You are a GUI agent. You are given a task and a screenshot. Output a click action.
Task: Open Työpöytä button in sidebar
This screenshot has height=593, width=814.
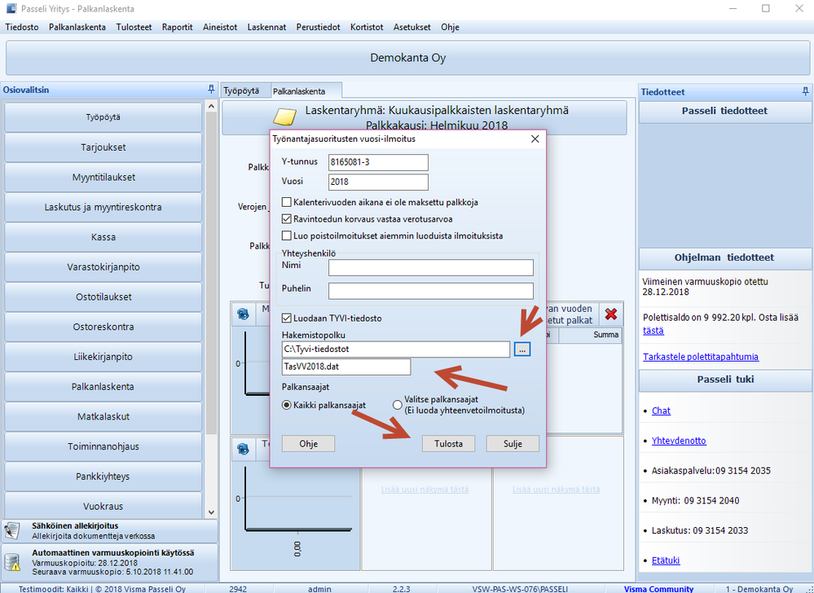click(x=103, y=117)
